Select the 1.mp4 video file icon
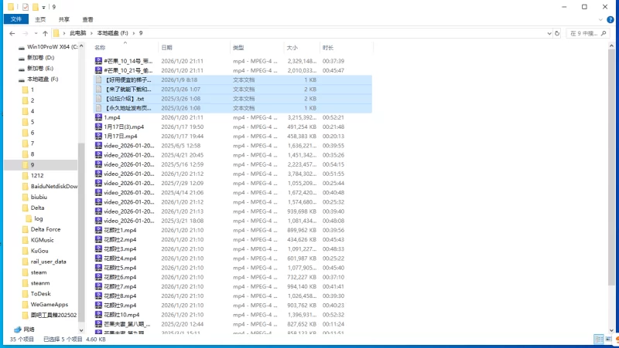 99,117
